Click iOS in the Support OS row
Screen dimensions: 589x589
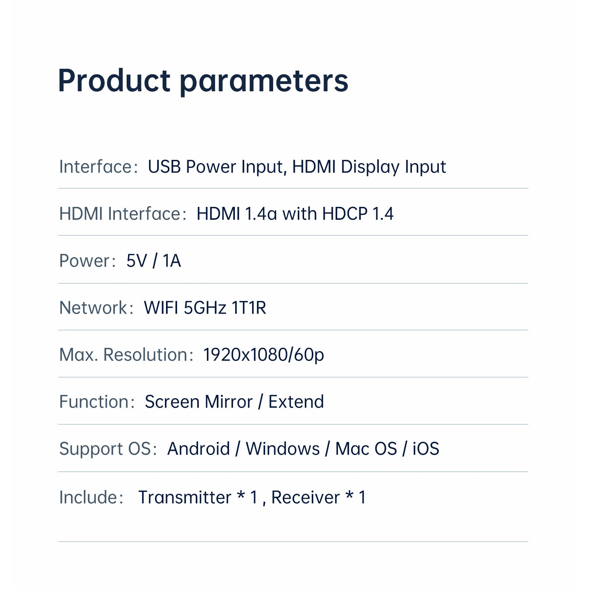[426, 449]
